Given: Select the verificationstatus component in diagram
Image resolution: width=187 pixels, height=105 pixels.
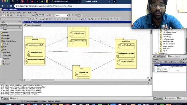Looking at the screenshot, I should coord(78,42).
